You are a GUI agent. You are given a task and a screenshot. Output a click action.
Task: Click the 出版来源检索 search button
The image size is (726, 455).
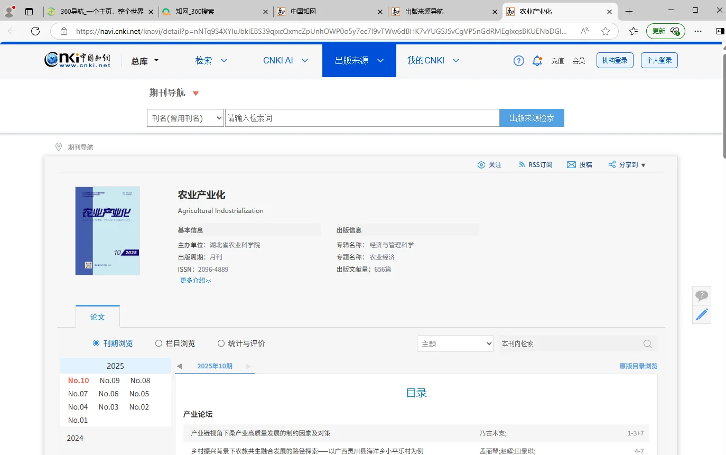pos(532,117)
